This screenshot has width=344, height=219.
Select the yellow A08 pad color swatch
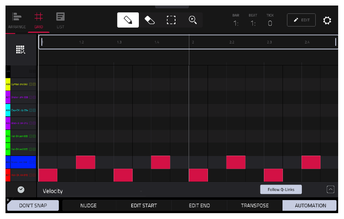pyautogui.click(x=8, y=84)
